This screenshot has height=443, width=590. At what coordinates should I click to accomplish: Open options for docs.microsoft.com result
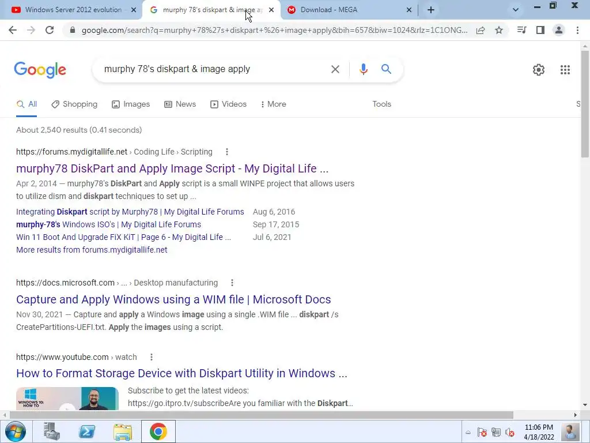(232, 283)
